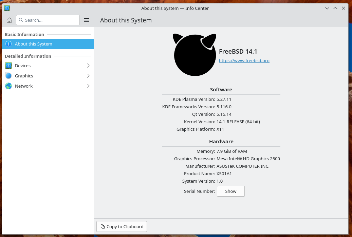Click the Memory value 7.9 GiB of RAM
The height and width of the screenshot is (237, 352).
232,151
